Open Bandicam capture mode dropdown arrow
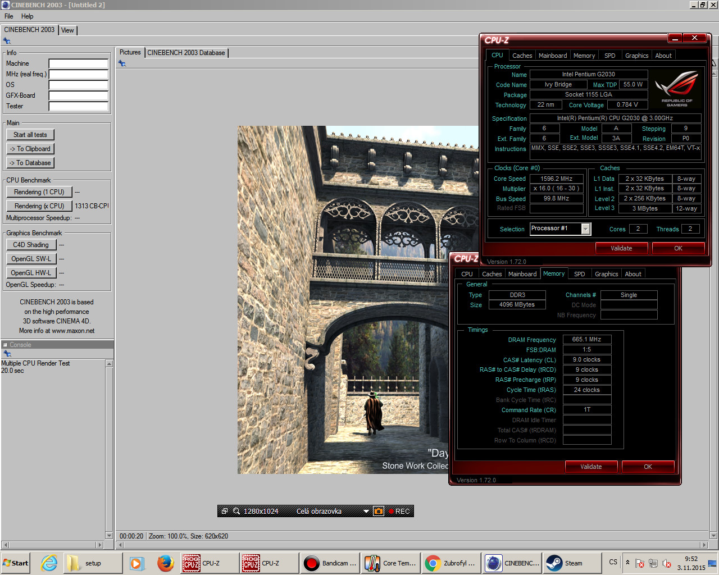 click(366, 511)
